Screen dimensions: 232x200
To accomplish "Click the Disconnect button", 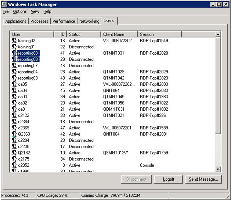I will (x=136, y=179).
